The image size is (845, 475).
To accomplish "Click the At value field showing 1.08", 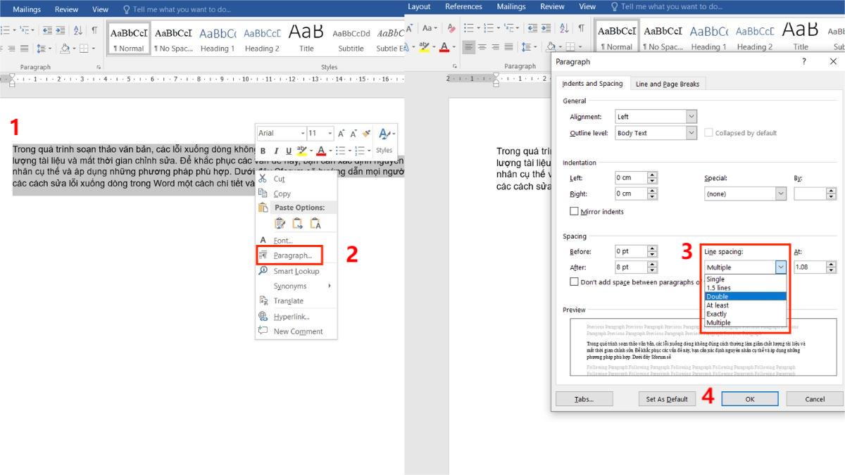I will 810,267.
